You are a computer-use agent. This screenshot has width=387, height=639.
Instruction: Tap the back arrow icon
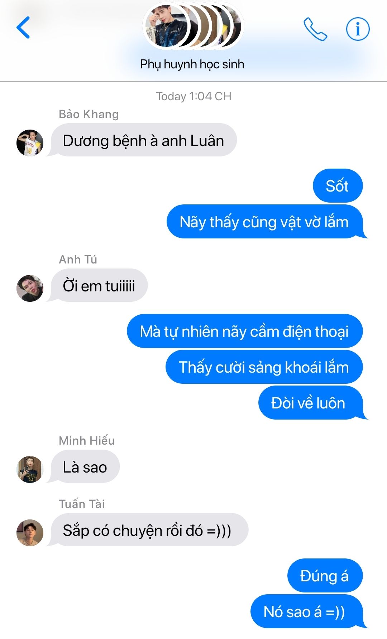click(x=23, y=28)
